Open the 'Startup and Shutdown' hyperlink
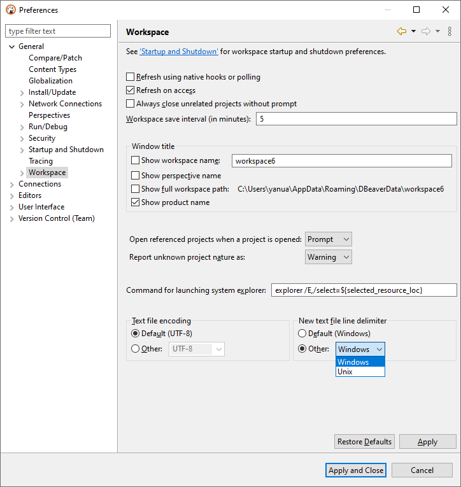Image resolution: width=461 pixels, height=487 pixels. pyautogui.click(x=179, y=52)
